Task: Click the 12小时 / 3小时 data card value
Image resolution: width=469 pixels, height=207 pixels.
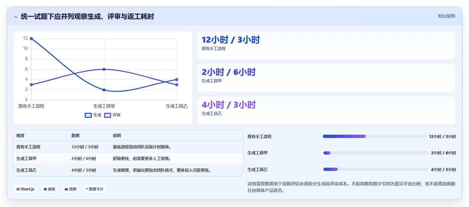Action: coord(231,40)
